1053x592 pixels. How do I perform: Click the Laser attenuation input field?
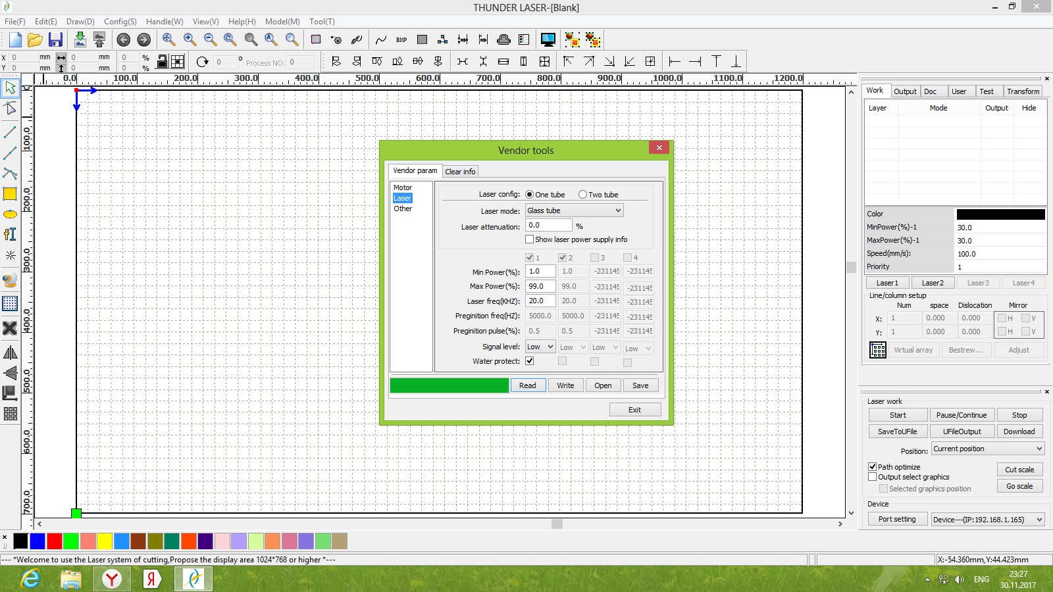pos(548,226)
